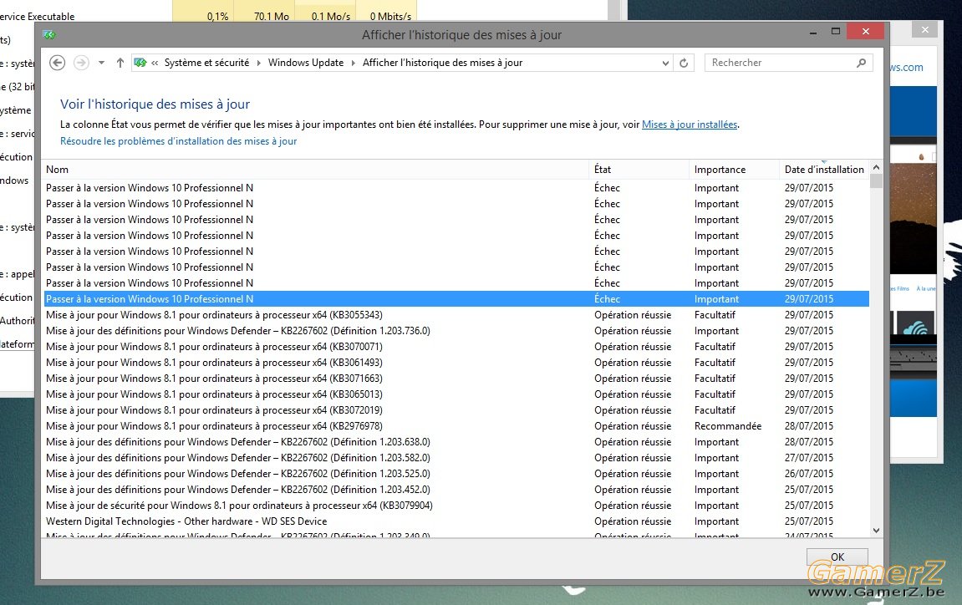Select update KB3072019 row
This screenshot has height=605, width=962.
[456, 410]
